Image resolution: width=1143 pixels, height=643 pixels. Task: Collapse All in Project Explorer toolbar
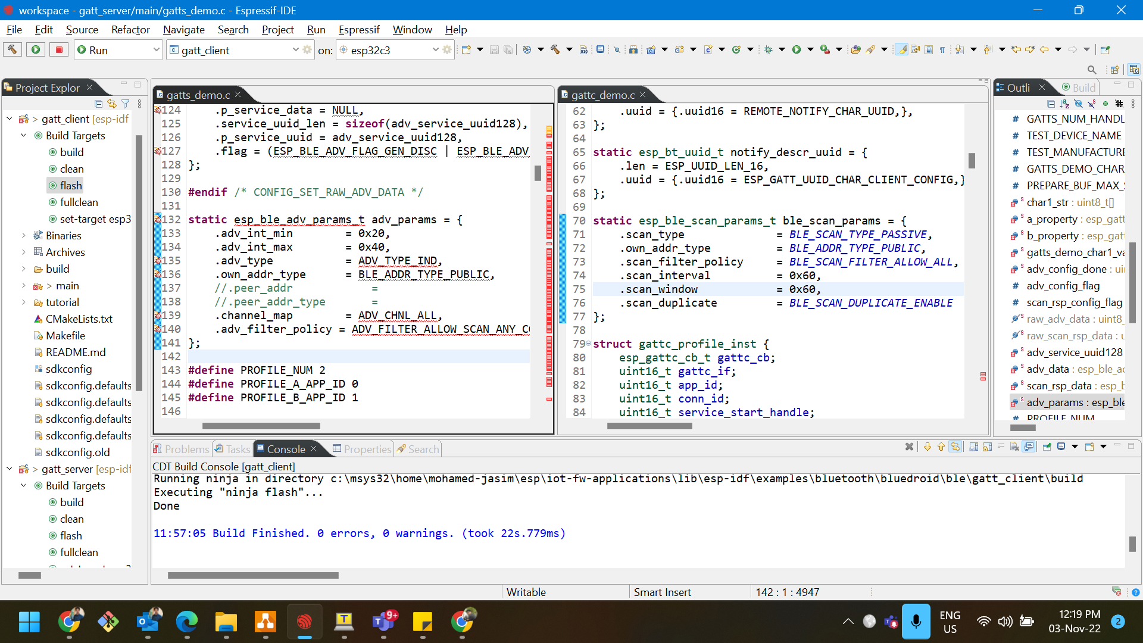(x=99, y=104)
